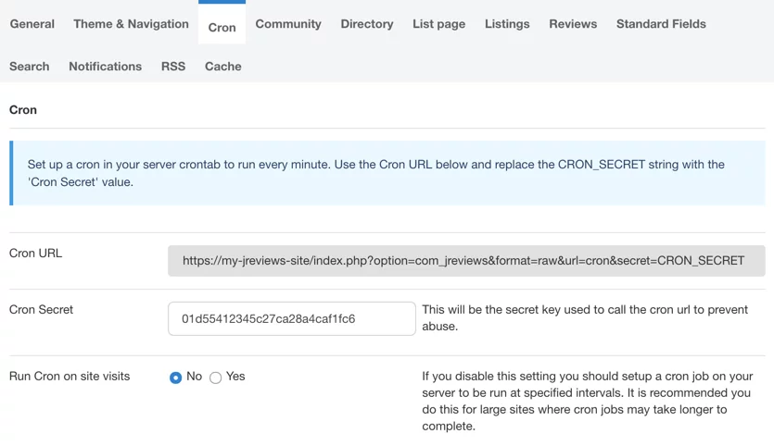Select No for Run Cron on site visits
The image size is (774, 446).
tap(175, 378)
